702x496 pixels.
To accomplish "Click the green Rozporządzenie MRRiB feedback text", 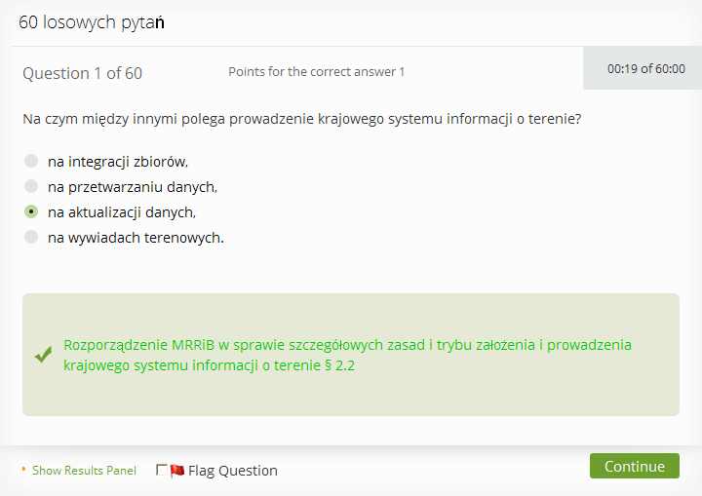I will click(347, 355).
